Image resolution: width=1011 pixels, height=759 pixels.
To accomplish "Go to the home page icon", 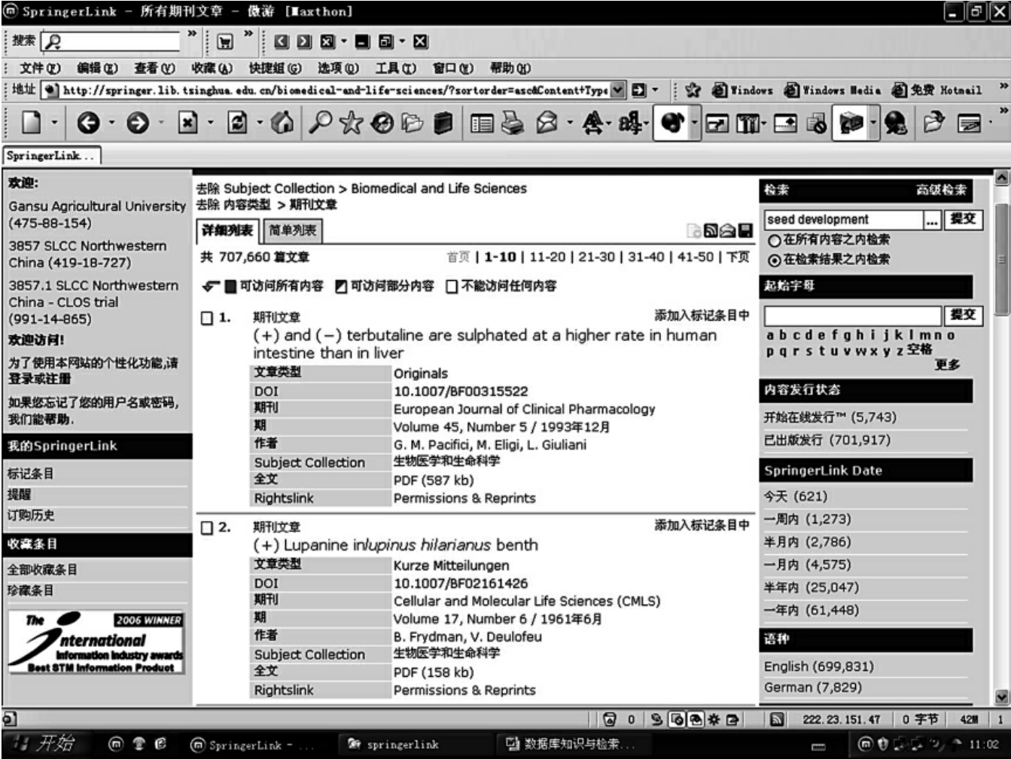I will click(x=282, y=124).
